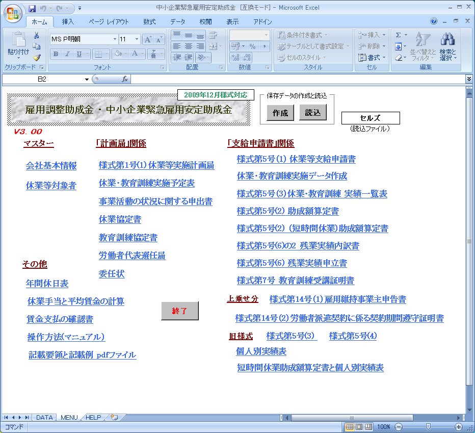Decrease indent in alignment group
Screen dimensions: 475x433
[177, 57]
